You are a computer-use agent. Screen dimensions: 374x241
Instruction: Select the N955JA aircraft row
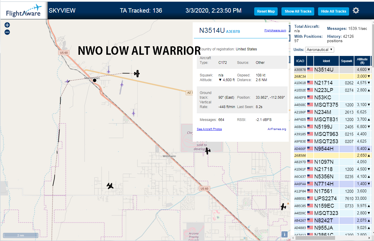pyautogui.click(x=332, y=228)
